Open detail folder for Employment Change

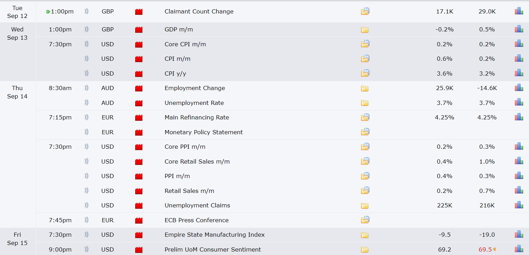[365, 88]
